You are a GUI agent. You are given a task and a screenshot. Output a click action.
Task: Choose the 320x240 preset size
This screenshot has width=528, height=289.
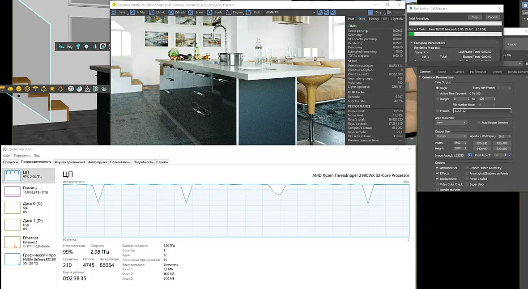tap(482, 143)
